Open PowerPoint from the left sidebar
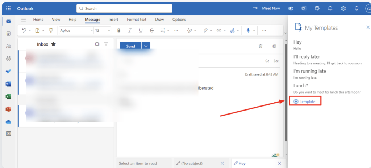The width and height of the screenshot is (371, 168). pos(8,109)
